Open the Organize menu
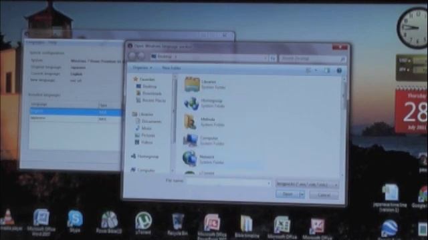This screenshot has width=428, height=240. click(x=142, y=68)
